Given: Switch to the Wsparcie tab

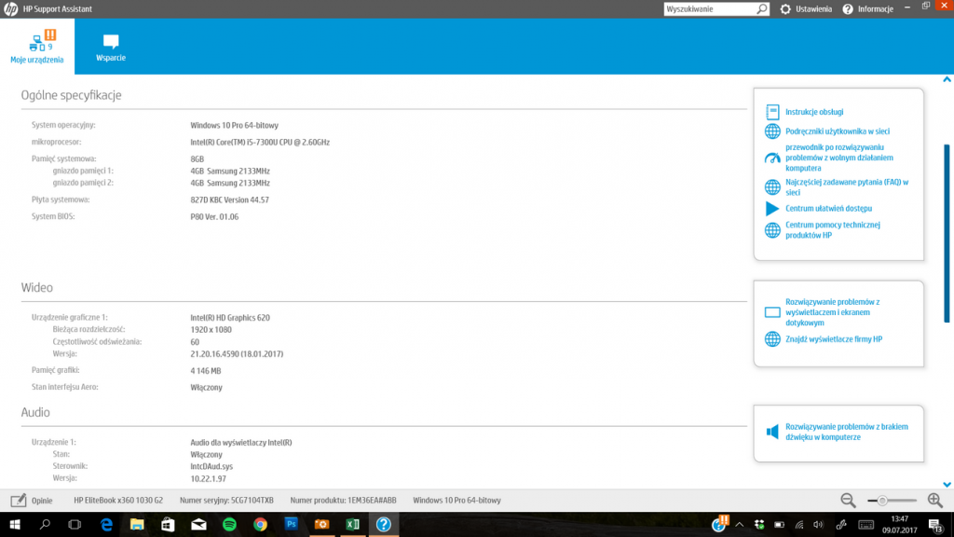Looking at the screenshot, I should pos(111,48).
